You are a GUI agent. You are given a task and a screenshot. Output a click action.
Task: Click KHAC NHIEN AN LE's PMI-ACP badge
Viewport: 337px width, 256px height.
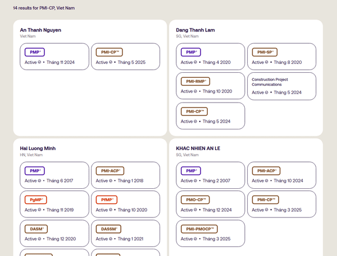click(x=266, y=171)
